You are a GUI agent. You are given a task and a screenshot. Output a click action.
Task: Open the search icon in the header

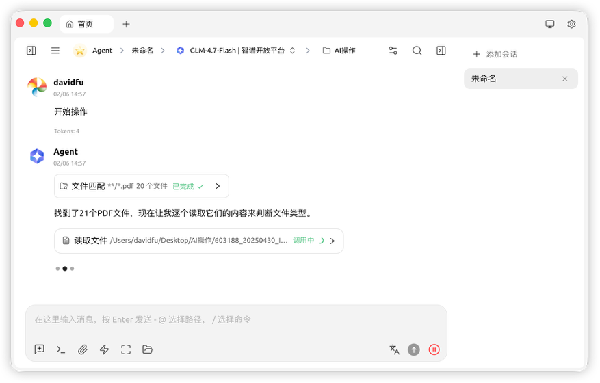point(417,51)
